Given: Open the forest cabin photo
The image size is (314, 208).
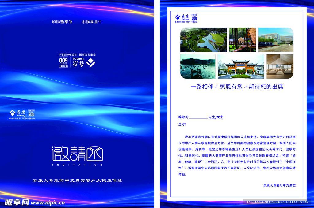Looking at the screenshot, I should coord(243,40).
